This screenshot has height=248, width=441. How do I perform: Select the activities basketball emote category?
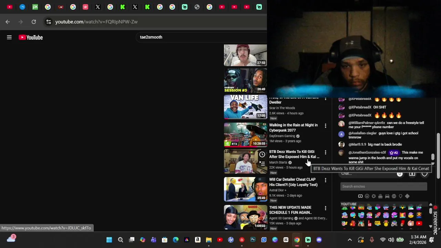394,196
